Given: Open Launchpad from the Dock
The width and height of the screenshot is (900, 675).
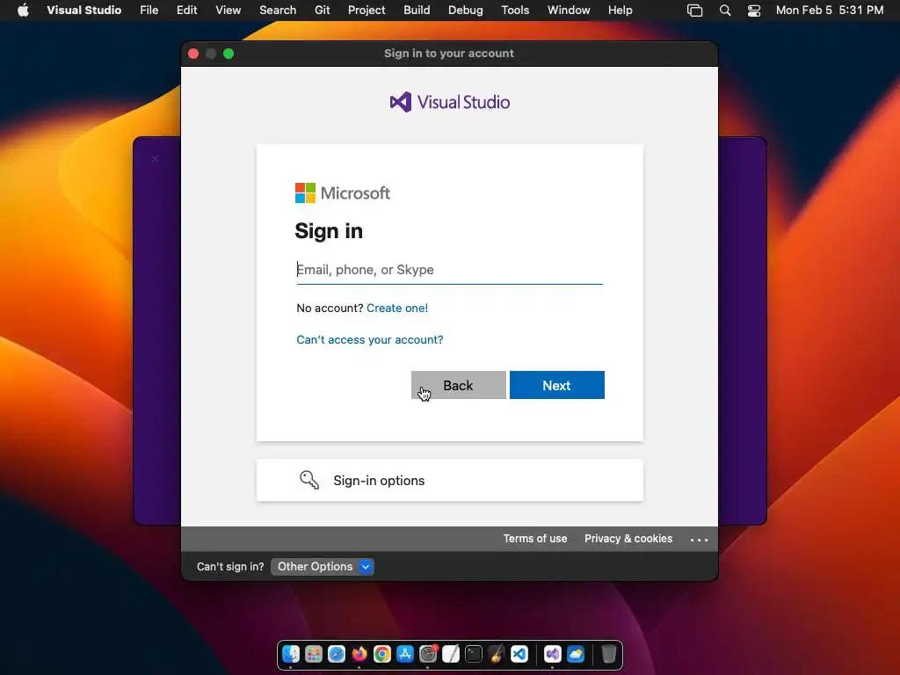Looking at the screenshot, I should pyautogui.click(x=314, y=654).
